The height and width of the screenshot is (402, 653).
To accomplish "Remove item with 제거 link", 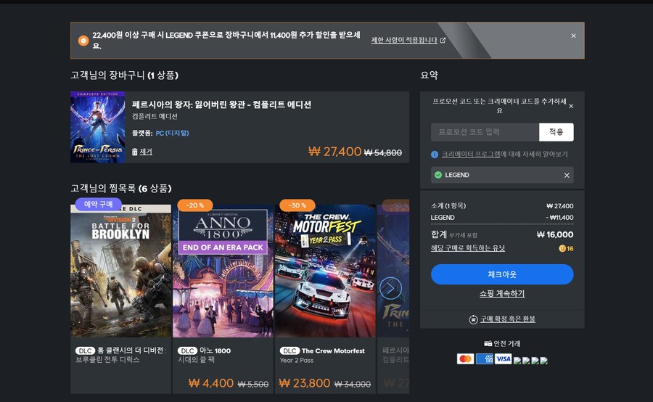I will [x=146, y=152].
